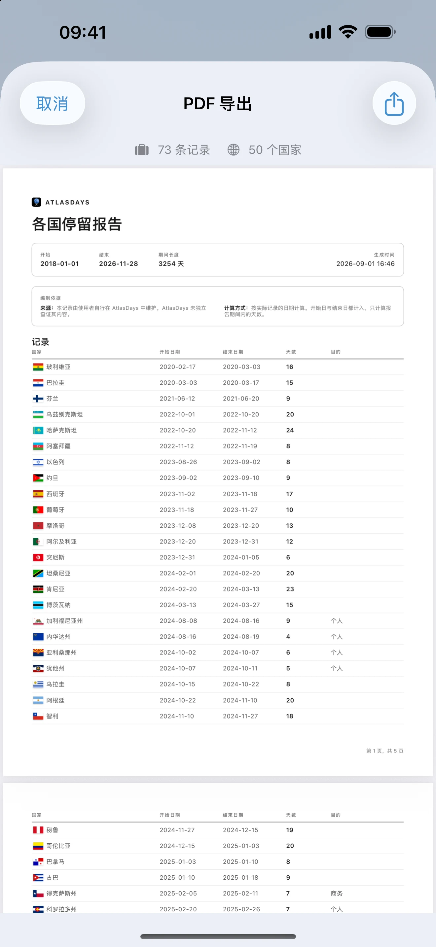Tap generated time 2026-09-01 16:46
Viewport: 436px width, 947px height.
(365, 263)
